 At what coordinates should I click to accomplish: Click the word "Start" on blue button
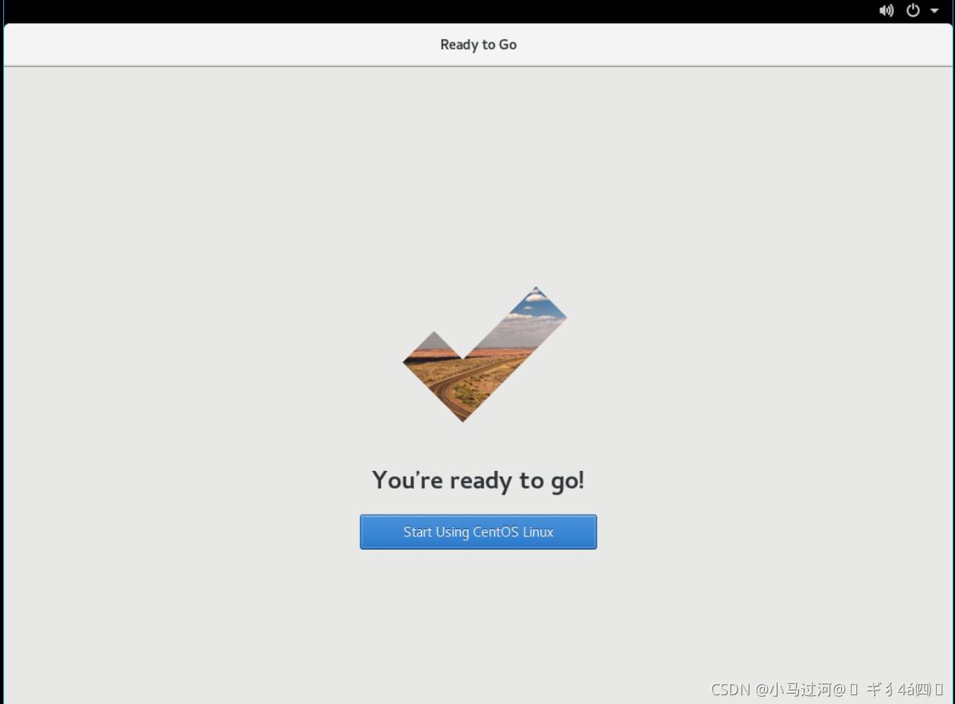[x=417, y=532]
